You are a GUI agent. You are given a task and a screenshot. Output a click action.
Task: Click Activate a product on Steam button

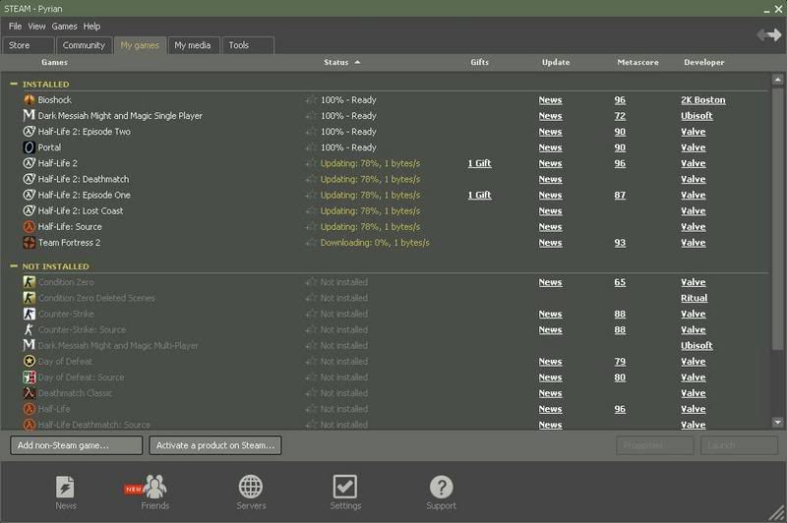pyautogui.click(x=214, y=445)
